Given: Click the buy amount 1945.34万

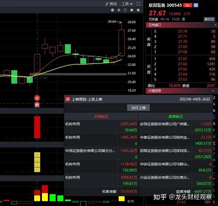Looking at the screenshot, I should point(129,137).
